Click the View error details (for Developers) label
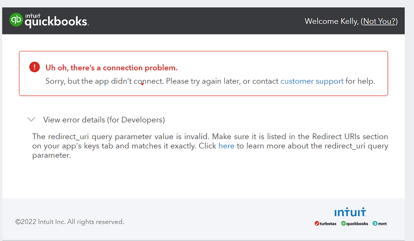Image resolution: width=414 pixels, height=241 pixels. point(104,120)
